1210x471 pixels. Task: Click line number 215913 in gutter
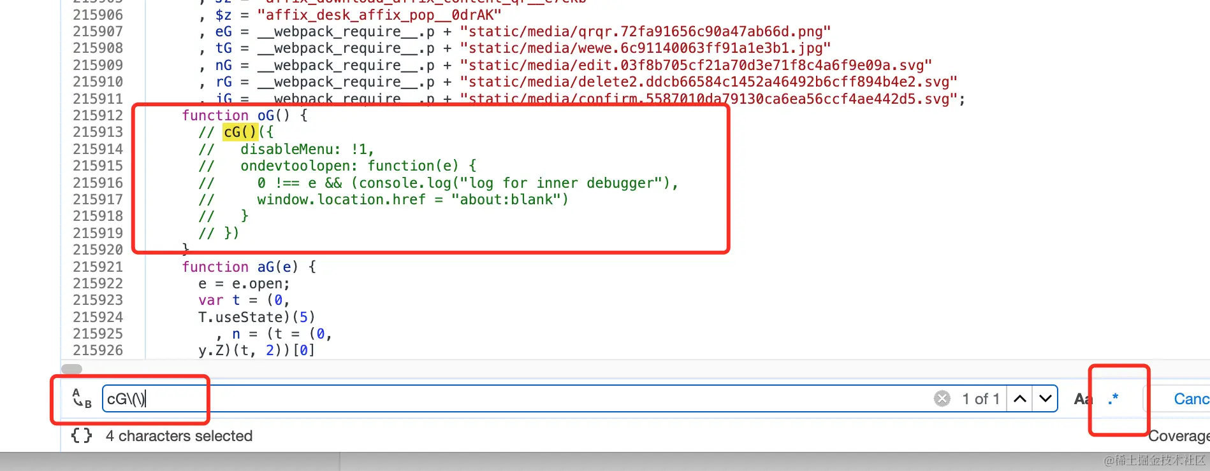(98, 132)
